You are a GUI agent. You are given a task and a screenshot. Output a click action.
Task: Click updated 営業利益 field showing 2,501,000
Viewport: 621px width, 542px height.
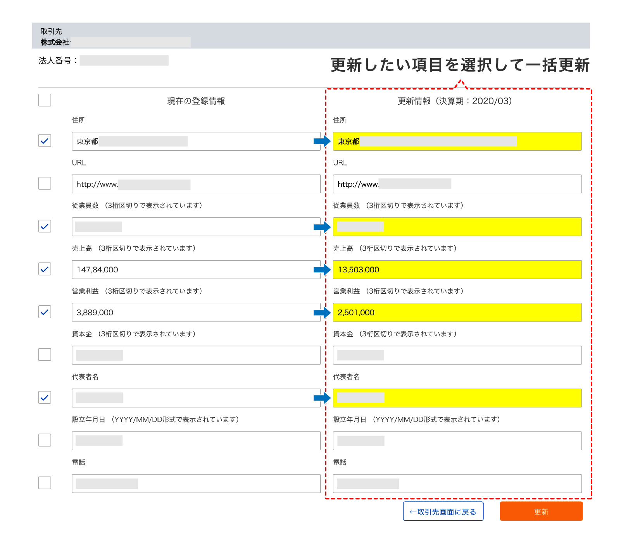pos(457,312)
